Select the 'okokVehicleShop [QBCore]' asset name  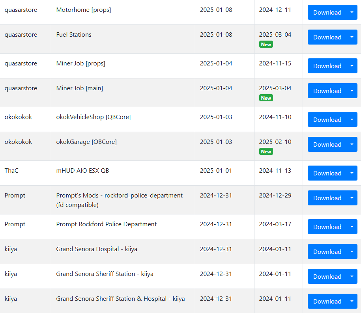coord(94,117)
